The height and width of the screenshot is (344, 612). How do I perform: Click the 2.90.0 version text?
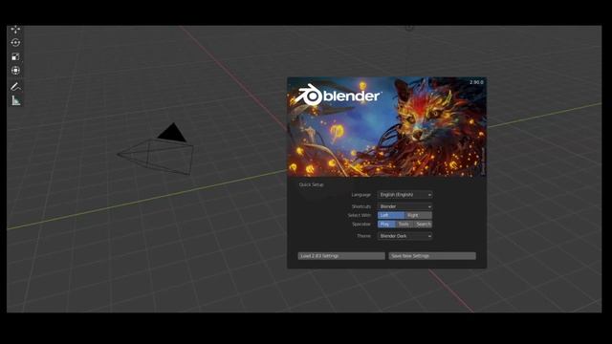coord(476,82)
